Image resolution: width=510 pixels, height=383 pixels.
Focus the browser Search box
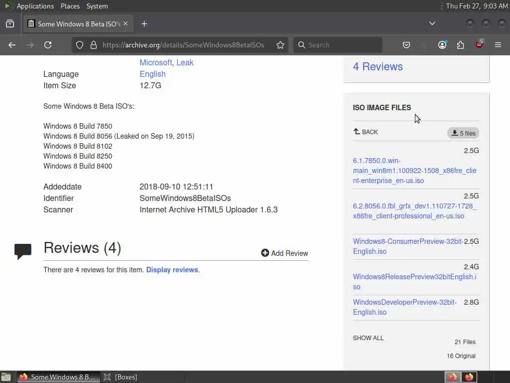click(338, 45)
